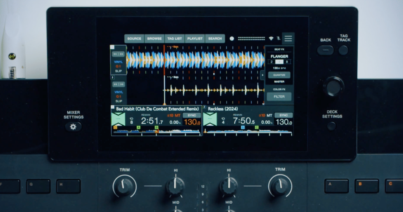This screenshot has width=403, height=212.
Task: Tap the Beat FX QUANTIZE button
Action: tap(279, 75)
